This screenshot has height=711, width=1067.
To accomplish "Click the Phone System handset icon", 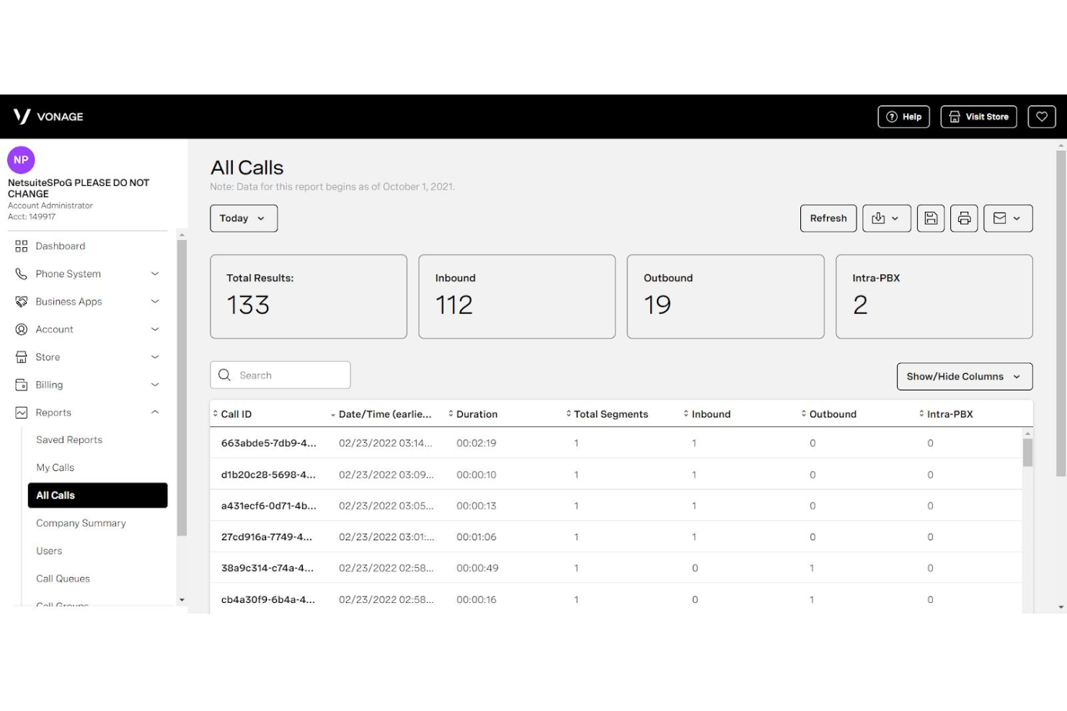I will point(21,274).
